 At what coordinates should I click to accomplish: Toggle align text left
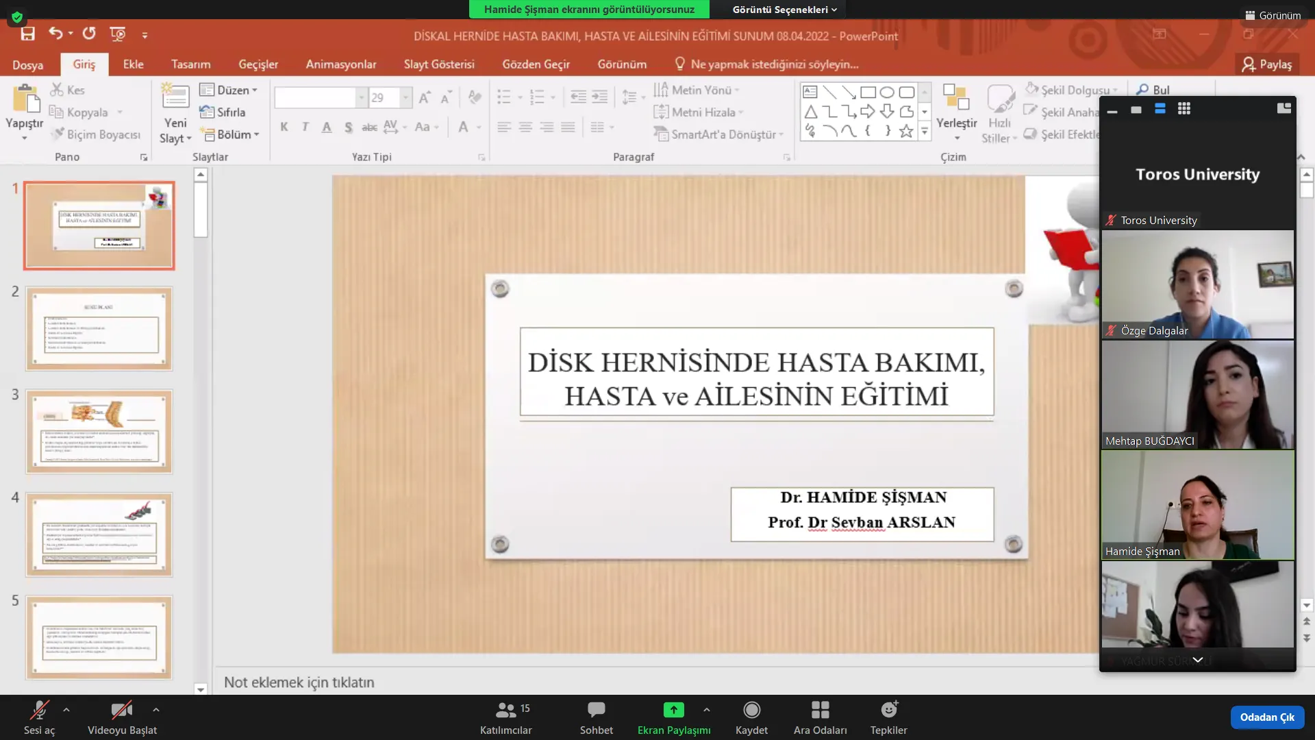[x=504, y=127]
